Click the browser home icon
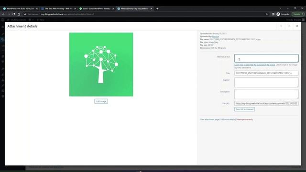The image size is (306, 172). [x=19, y=14]
